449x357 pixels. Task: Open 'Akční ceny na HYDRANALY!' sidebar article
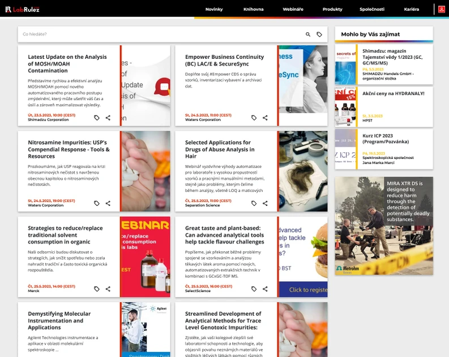tap(393, 93)
